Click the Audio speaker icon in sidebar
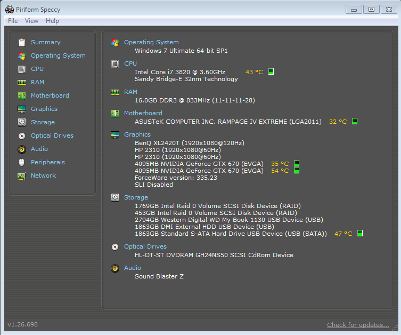The height and width of the screenshot is (335, 401). pos(22,149)
